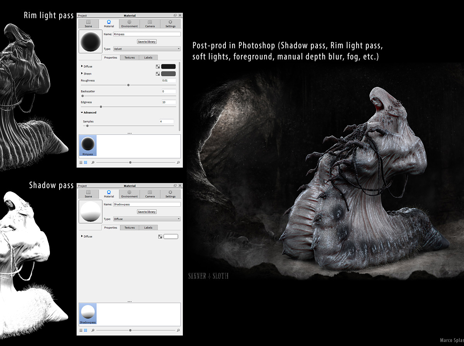The image size is (464, 346).
Task: Click the Roughness value field
Action: point(169,80)
